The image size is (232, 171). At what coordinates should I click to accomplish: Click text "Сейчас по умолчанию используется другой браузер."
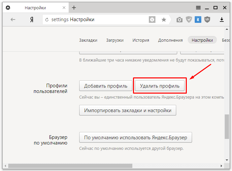(131, 148)
